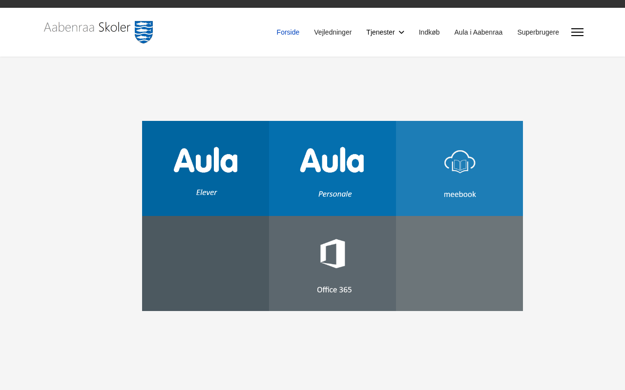The height and width of the screenshot is (390, 625).
Task: Launch the Office 365 tile
Action: point(333,263)
